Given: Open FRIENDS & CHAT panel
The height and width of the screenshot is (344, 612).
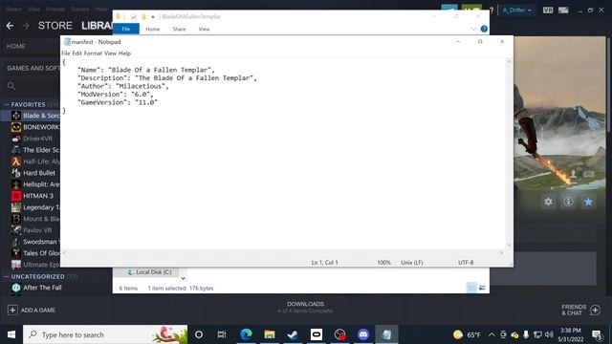Looking at the screenshot, I should pos(580,310).
